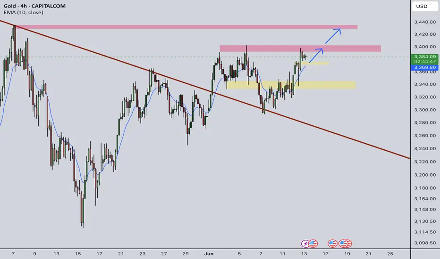The height and width of the screenshot is (259, 440).
Task: Click date label 9 on time axis
Action: pyautogui.click(x=34, y=254)
